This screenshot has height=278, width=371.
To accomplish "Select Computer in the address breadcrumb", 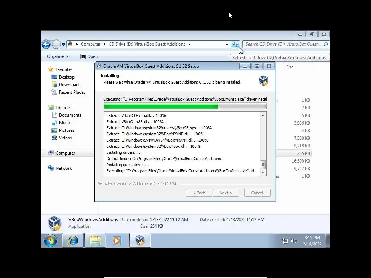I will (91, 44).
